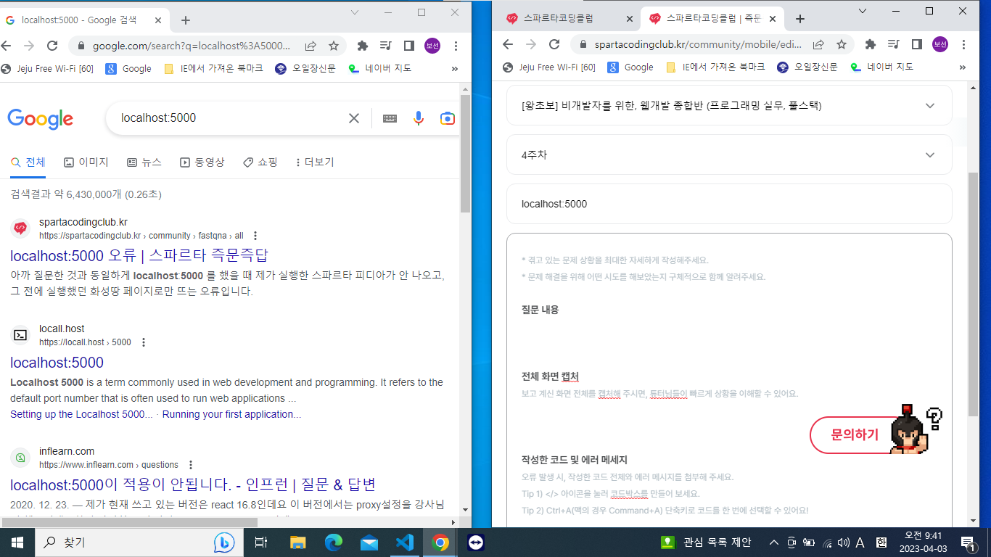Screen dimensions: 991x557
Task: Go back in left Google Chrome window
Action: [x=7, y=46]
